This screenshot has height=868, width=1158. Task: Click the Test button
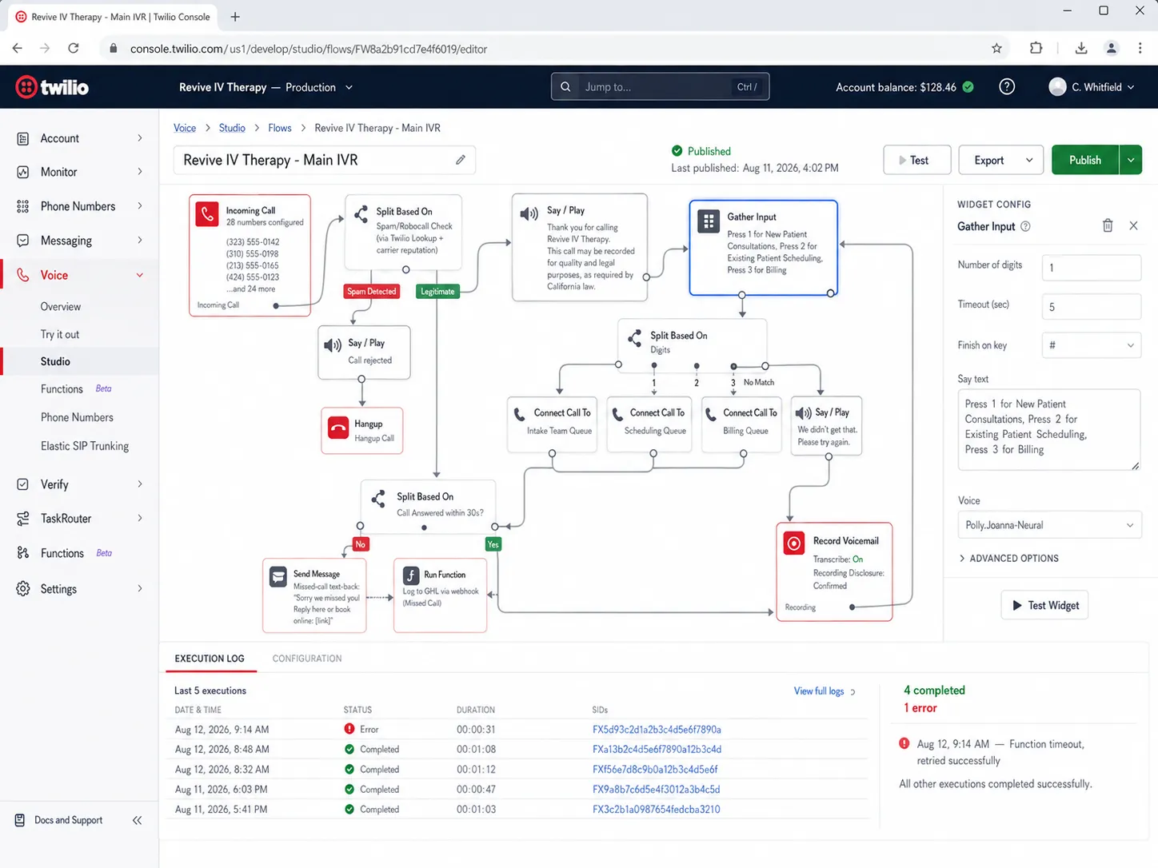917,160
